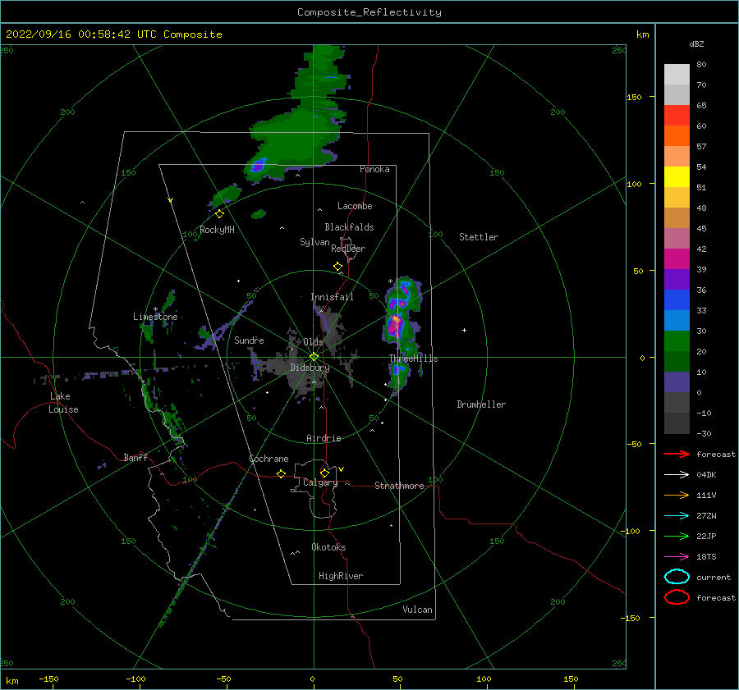Click the HighRiver town label
The image size is (739, 690).
(341, 576)
